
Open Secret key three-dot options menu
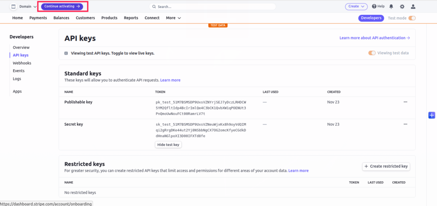(405, 124)
